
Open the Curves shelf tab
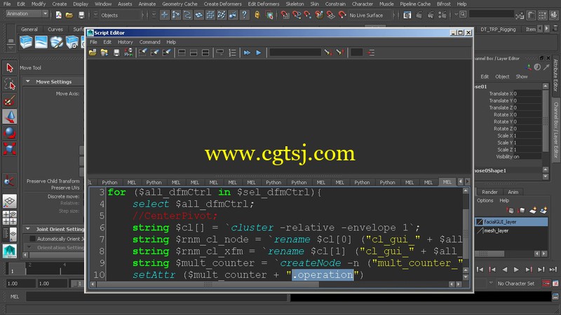click(55, 29)
